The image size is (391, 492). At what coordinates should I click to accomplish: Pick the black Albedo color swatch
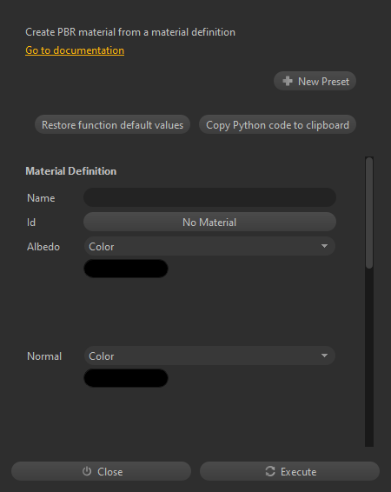126,269
